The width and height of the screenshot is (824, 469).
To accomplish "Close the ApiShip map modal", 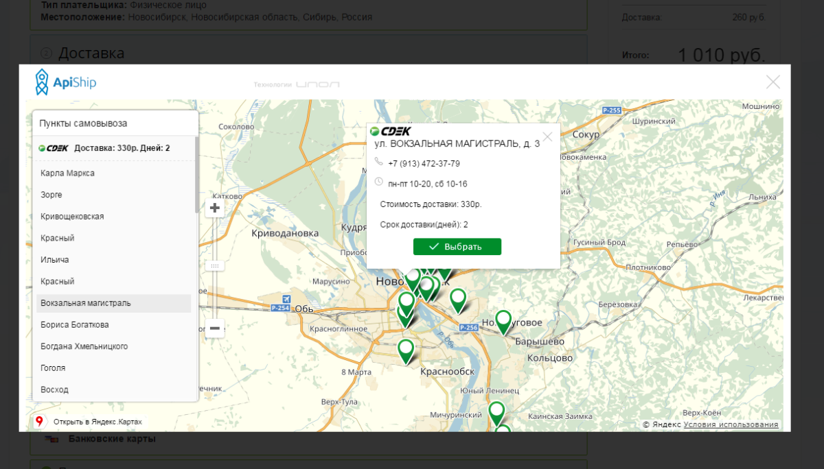I will (x=772, y=82).
